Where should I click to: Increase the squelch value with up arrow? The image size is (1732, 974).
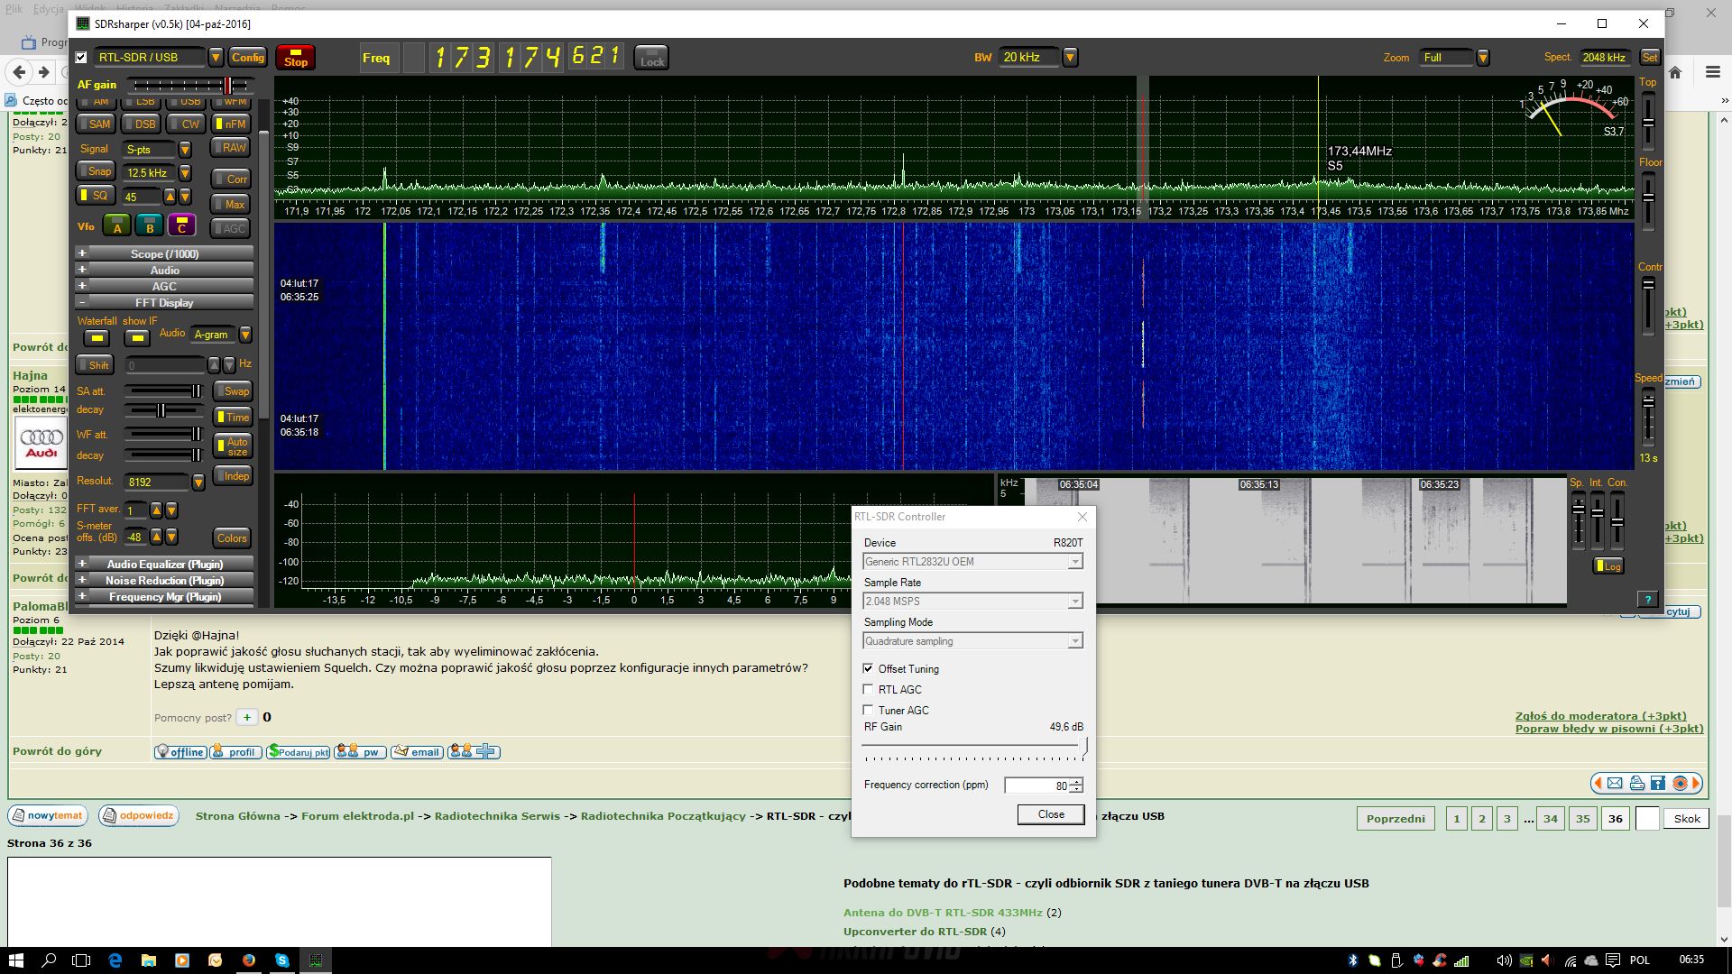point(169,197)
